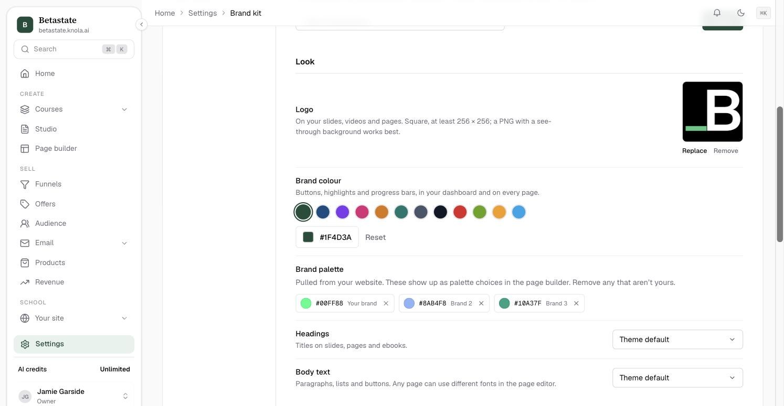
Task: Choose the pink brand colour swatch
Action: tap(362, 212)
